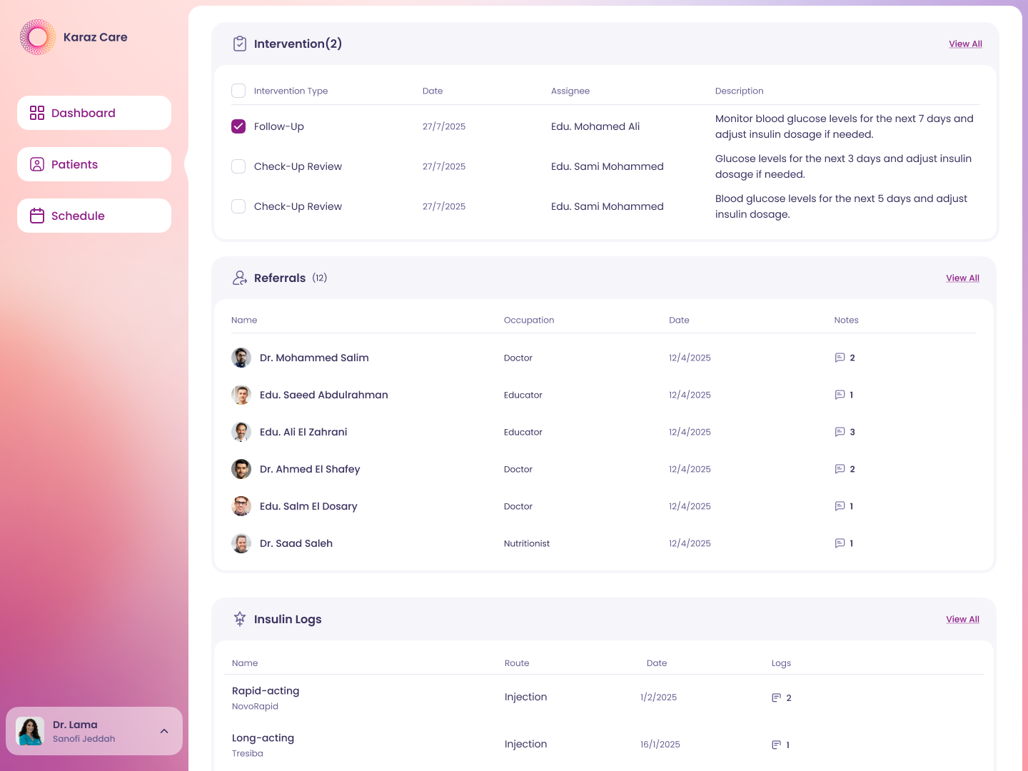Viewport: 1028px width, 771px height.
Task: Click the Monitor blood glucose description text
Action: click(x=845, y=126)
